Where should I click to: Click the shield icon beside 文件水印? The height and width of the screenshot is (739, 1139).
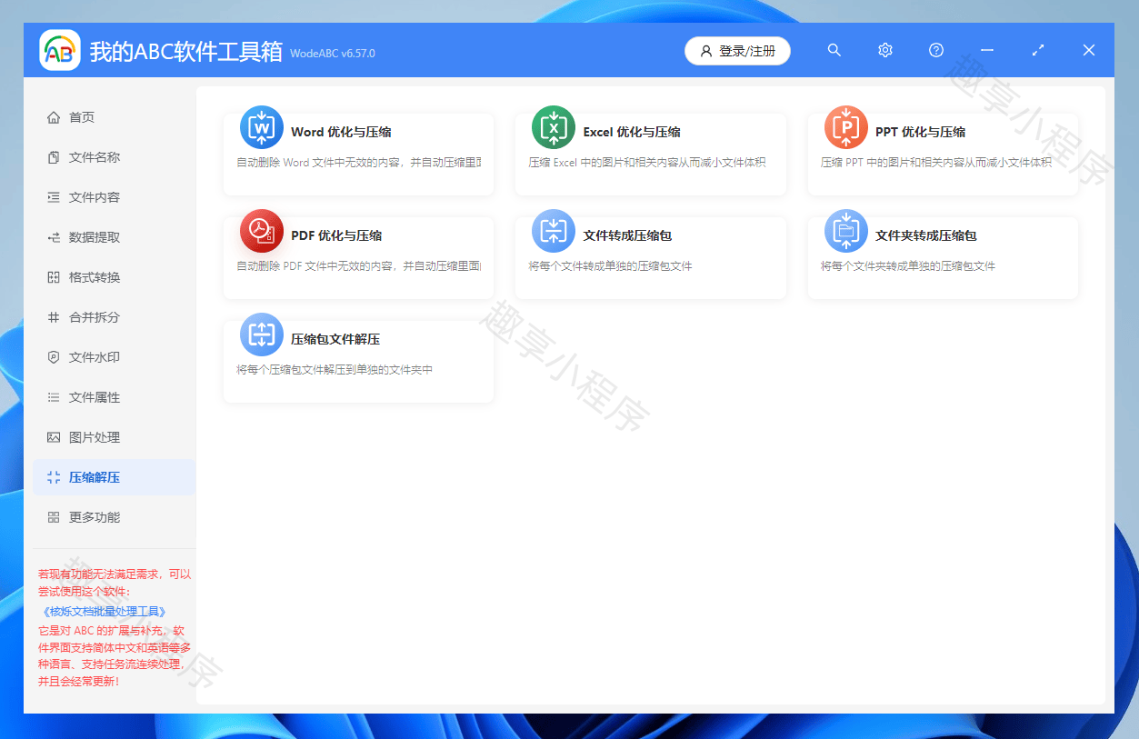[54, 357]
